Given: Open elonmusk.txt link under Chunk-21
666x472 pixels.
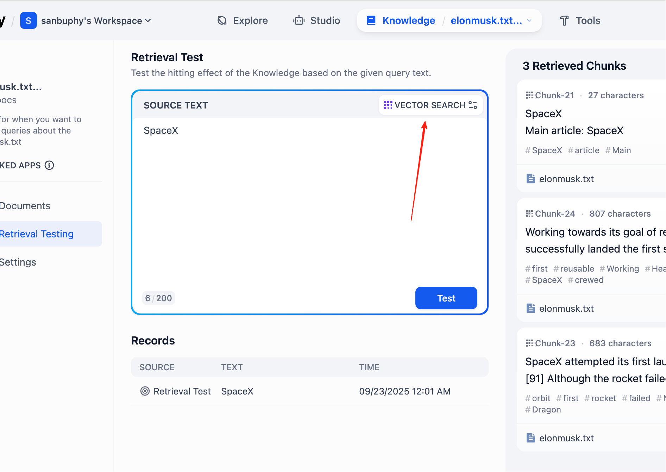Looking at the screenshot, I should pos(566,179).
